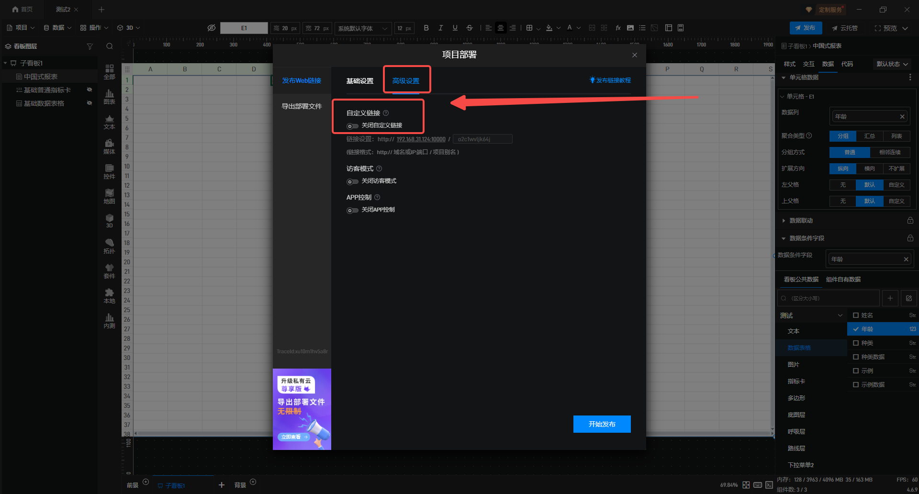Open the 默认状态 state dropdown
This screenshot has height=494, width=919.
(x=892, y=64)
